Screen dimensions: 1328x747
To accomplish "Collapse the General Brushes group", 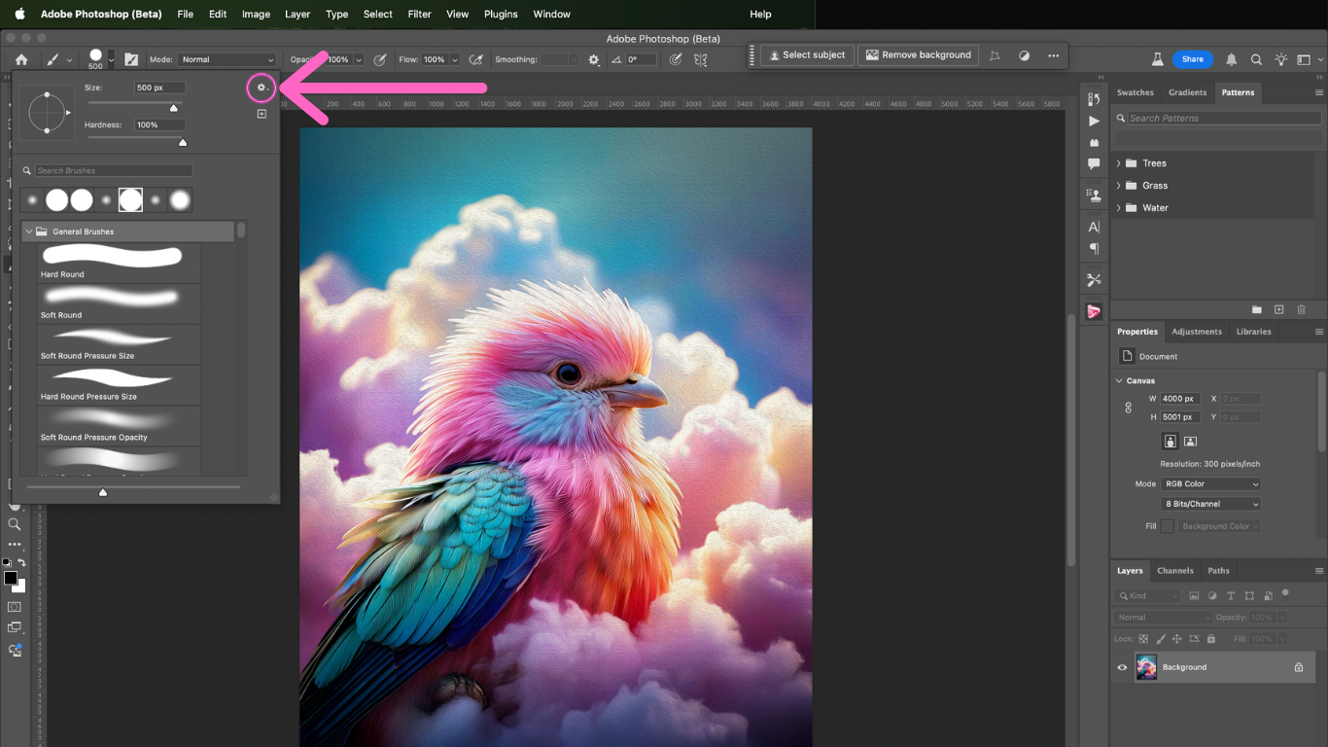I will click(x=29, y=231).
